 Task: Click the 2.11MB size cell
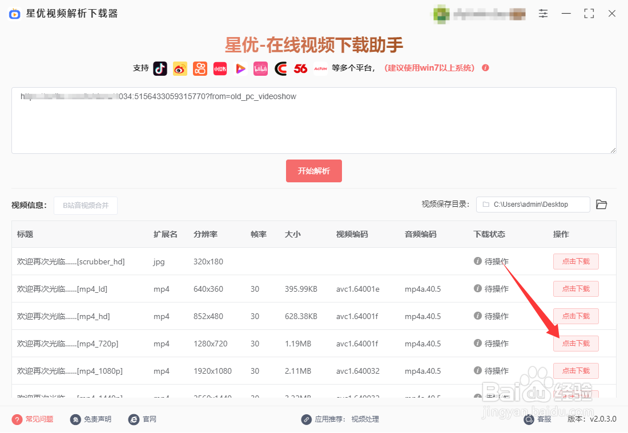coord(298,371)
